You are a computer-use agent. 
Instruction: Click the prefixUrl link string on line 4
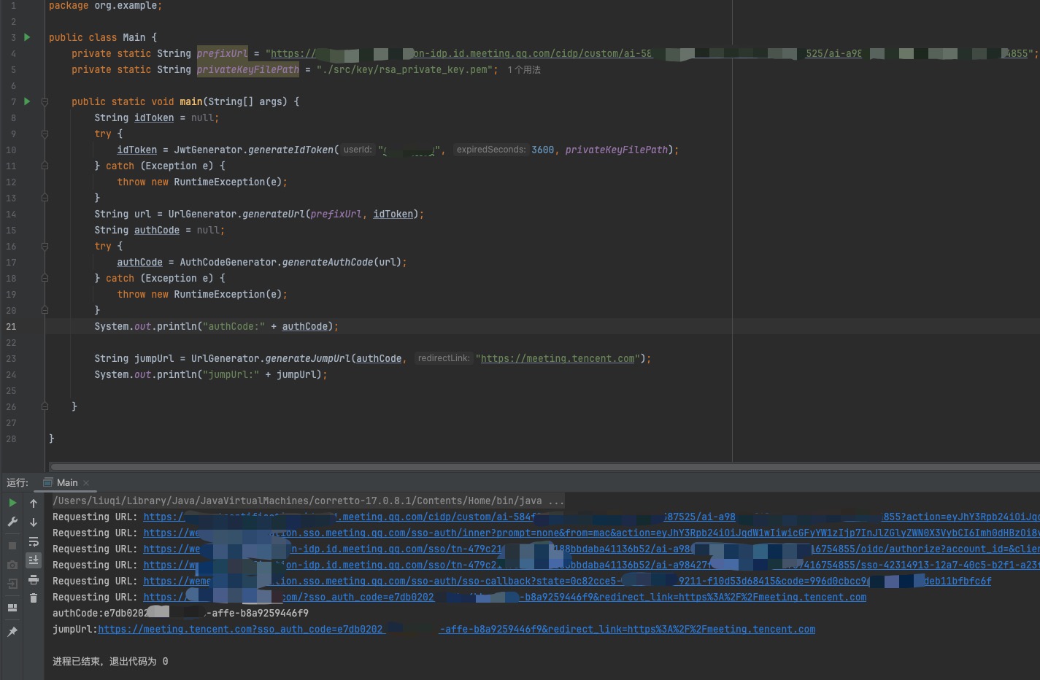pyautogui.click(x=650, y=53)
